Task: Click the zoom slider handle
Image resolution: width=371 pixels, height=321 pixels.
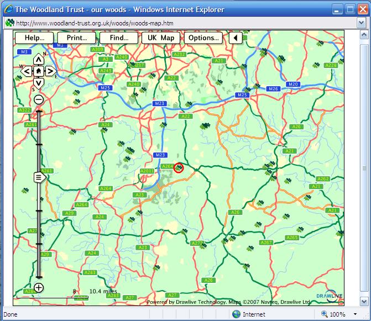Action: pos(39,177)
